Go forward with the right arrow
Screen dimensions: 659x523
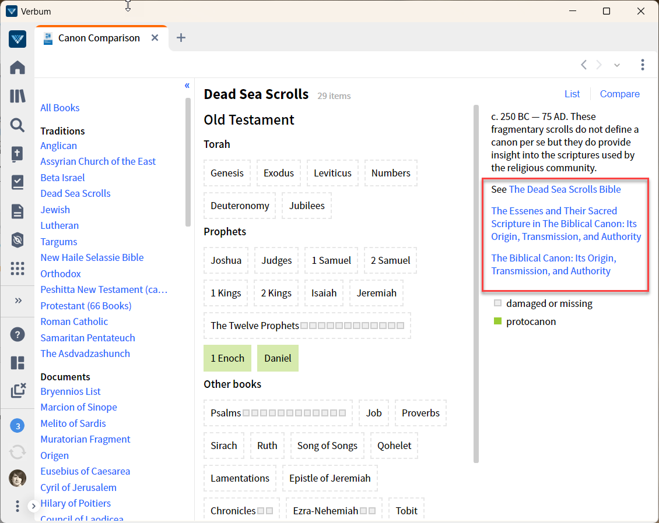(x=599, y=65)
